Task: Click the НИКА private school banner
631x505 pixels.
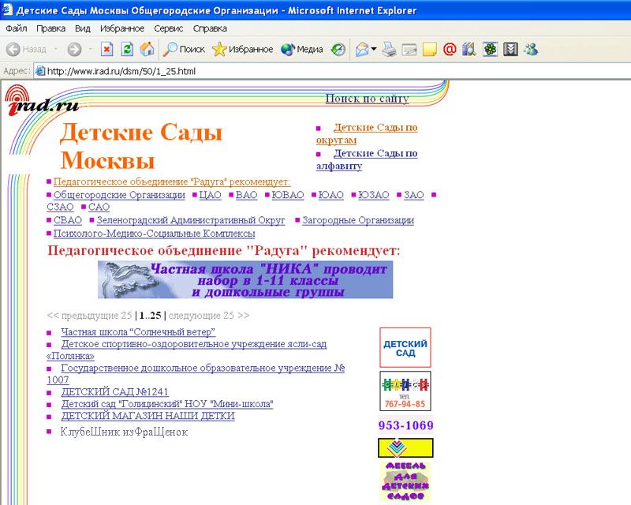Action: pos(245,280)
